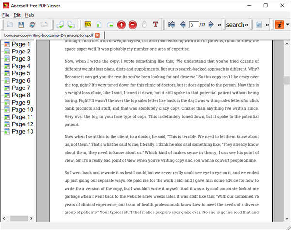Select the bonuses-copywriting-bootcamp-2-transcription.pdf tab

(48, 35)
